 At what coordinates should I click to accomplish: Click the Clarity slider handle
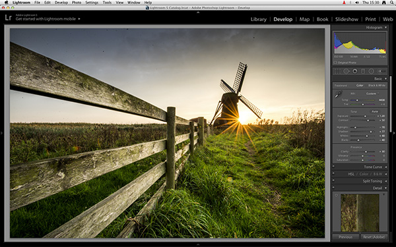pyautogui.click(x=366, y=151)
